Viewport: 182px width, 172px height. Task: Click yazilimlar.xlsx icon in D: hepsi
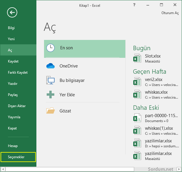click(137, 143)
